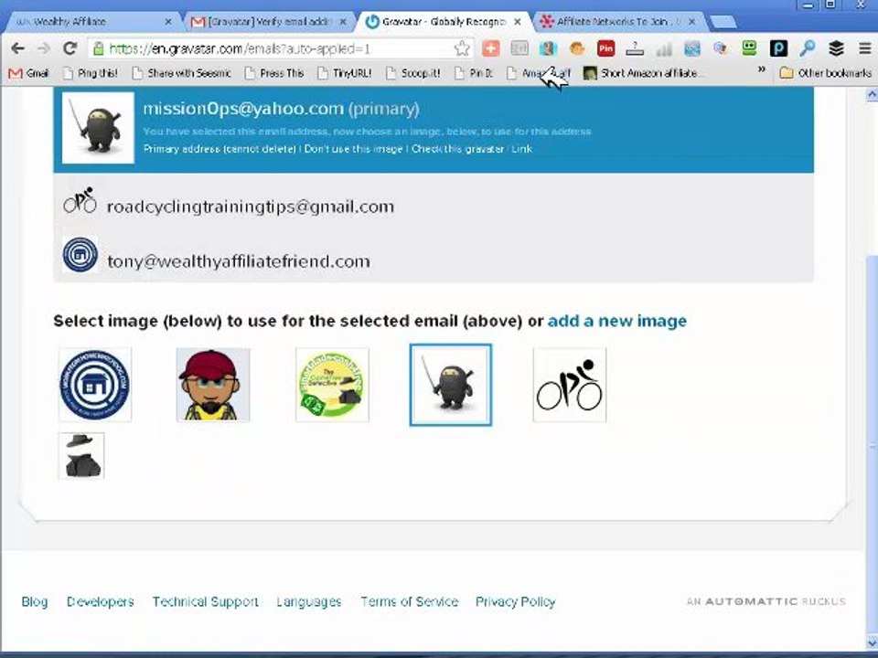The height and width of the screenshot is (658, 878).
Task: Open the Ping this! bookmarklet
Action: click(91, 73)
